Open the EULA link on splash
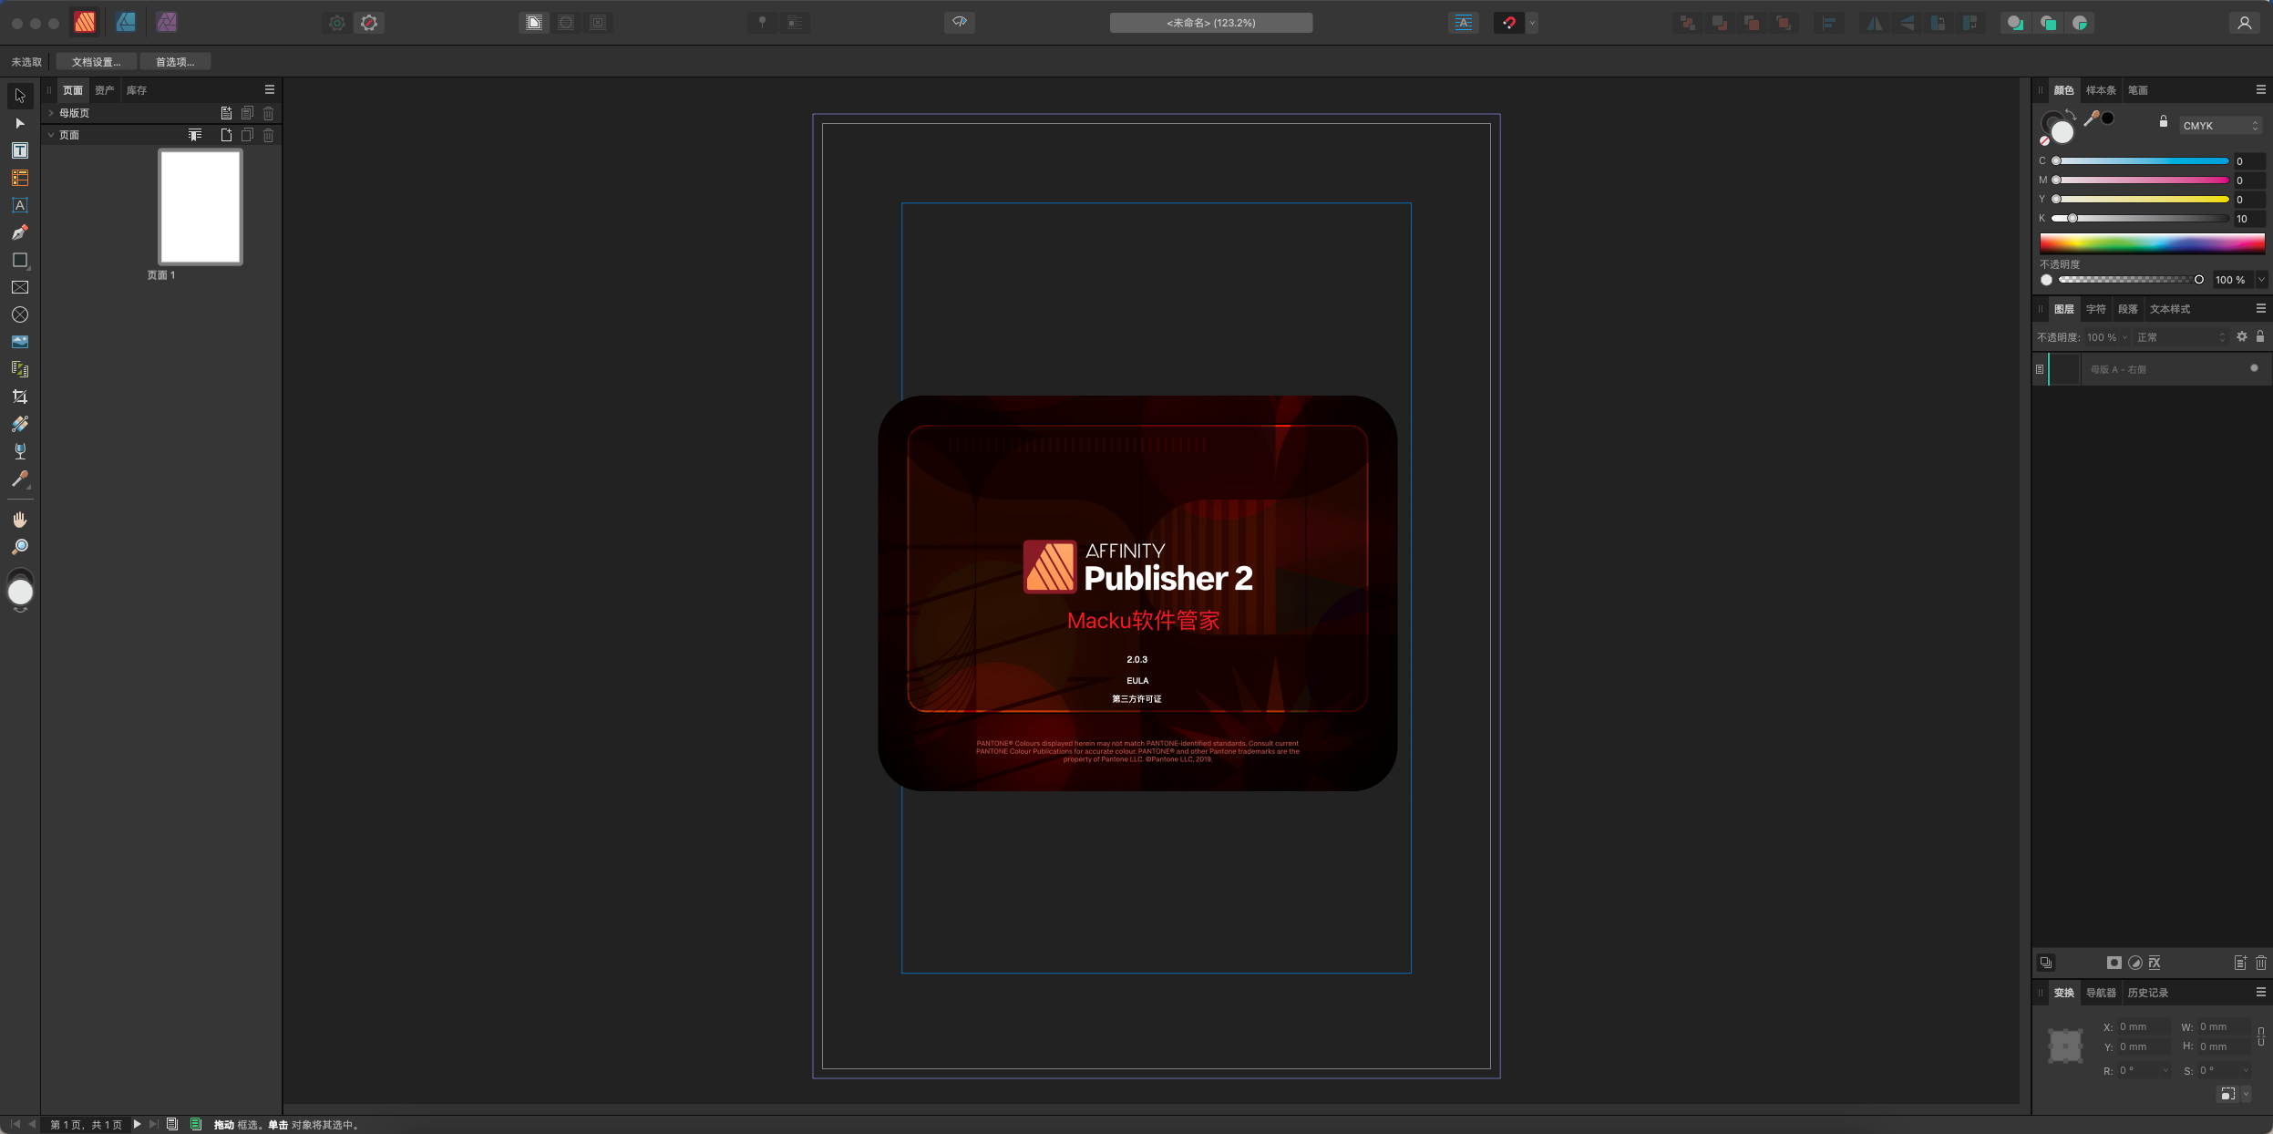The width and height of the screenshot is (2273, 1134). [1137, 680]
